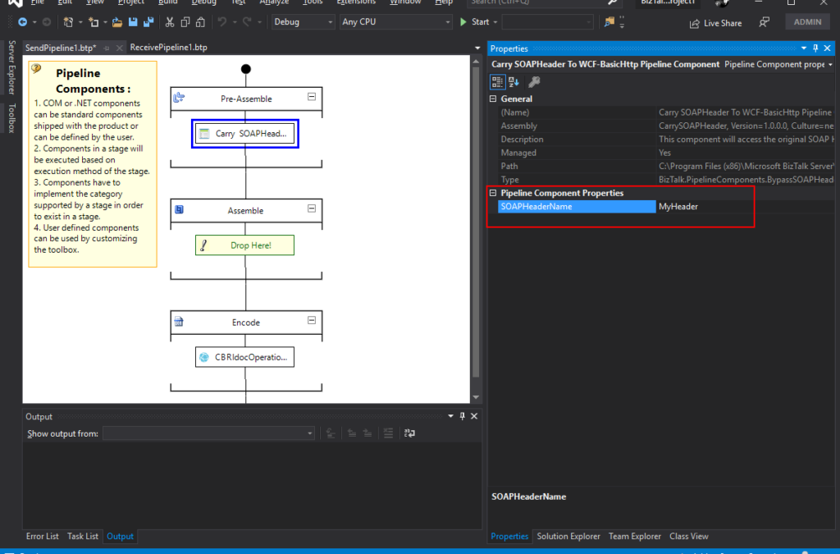The image size is (840, 554).
Task: Click the Property Pages wrench icon
Action: [534, 82]
